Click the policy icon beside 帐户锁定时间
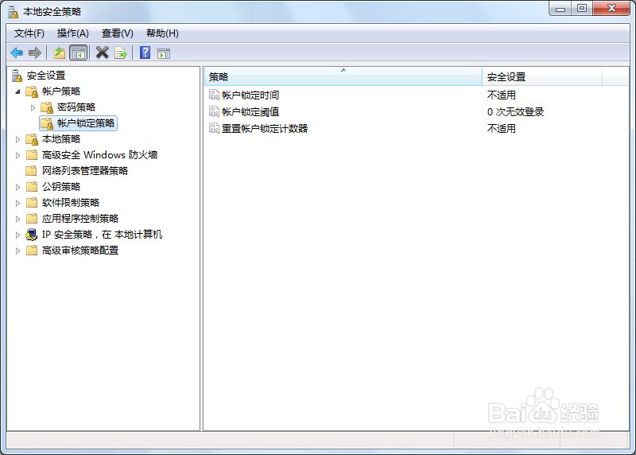Viewport: 636px width, 455px height. pyautogui.click(x=214, y=95)
